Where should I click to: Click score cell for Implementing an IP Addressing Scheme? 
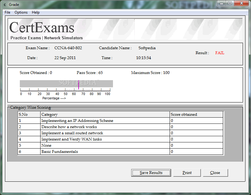click(197, 120)
